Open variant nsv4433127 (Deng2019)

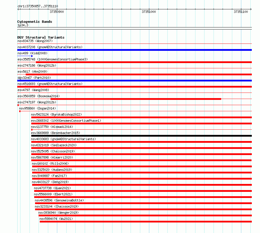50,182
